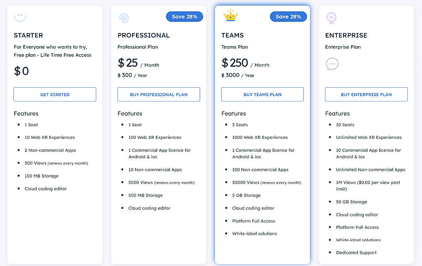Click the dollar sign next to 250
The width and height of the screenshot is (422, 266).
point(225,63)
